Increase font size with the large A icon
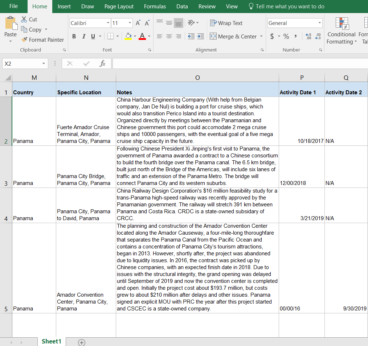 (138, 23)
